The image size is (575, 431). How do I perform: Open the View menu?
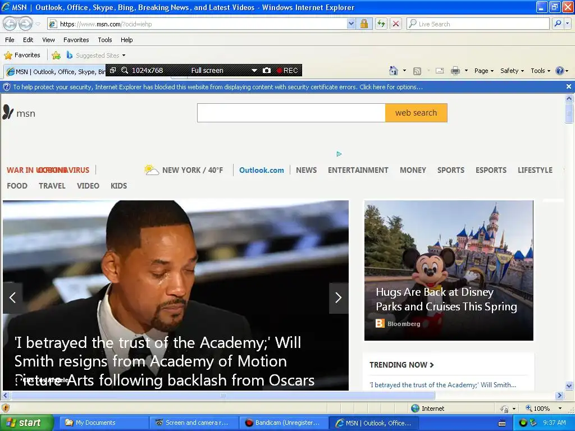tap(48, 40)
